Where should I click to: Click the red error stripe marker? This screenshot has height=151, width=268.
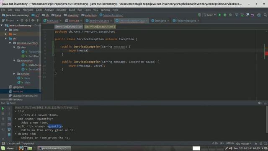pos(266,54)
